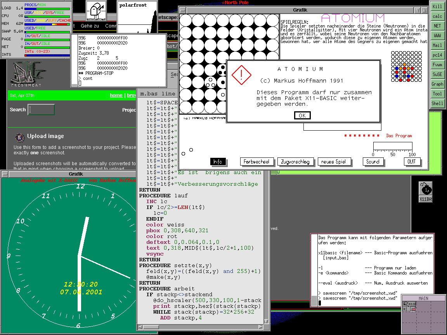Click the 'SPIELREGELN:' heading in Atomium
Screen dimensions: 447x335
(x=295, y=22)
